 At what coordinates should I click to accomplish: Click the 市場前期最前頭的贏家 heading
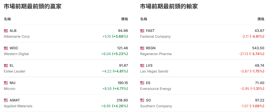pyautogui.click(x=32, y=7)
